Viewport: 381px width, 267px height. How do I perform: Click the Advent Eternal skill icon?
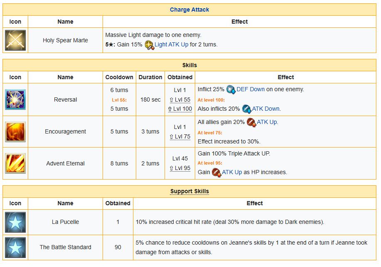pos(15,163)
